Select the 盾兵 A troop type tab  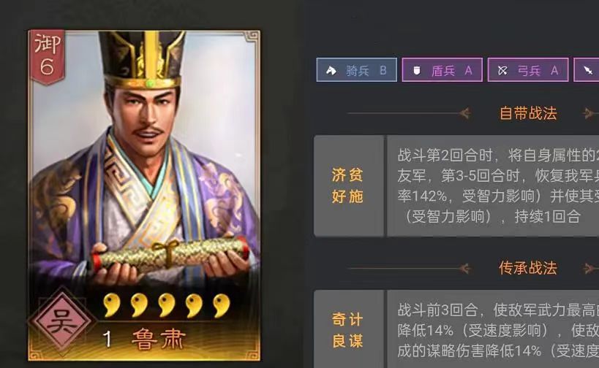[442, 70]
